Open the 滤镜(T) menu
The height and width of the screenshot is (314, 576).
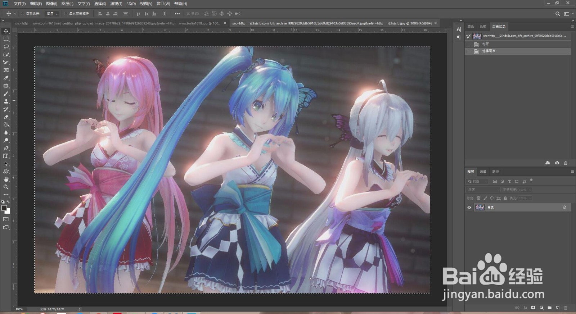(x=116, y=4)
